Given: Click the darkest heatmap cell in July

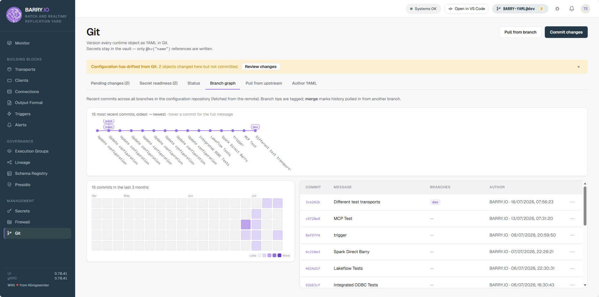Looking at the screenshot, I should pos(246,224).
